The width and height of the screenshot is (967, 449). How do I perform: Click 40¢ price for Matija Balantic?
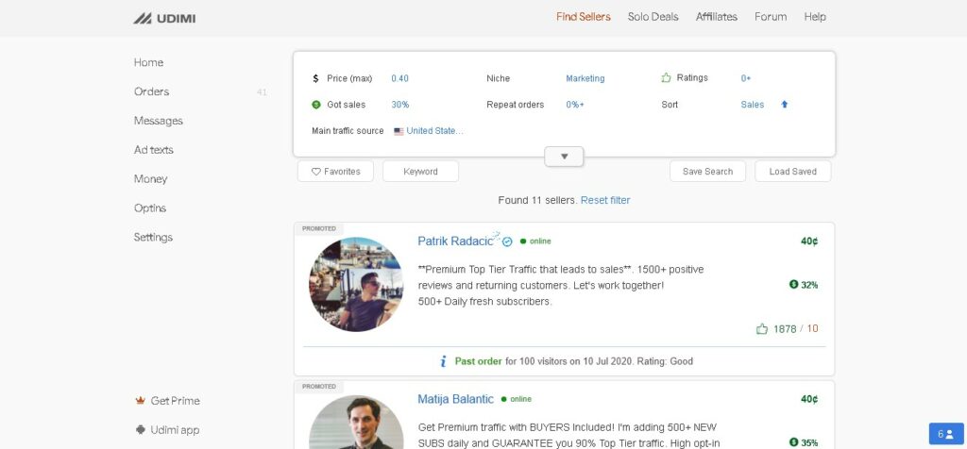(809, 399)
